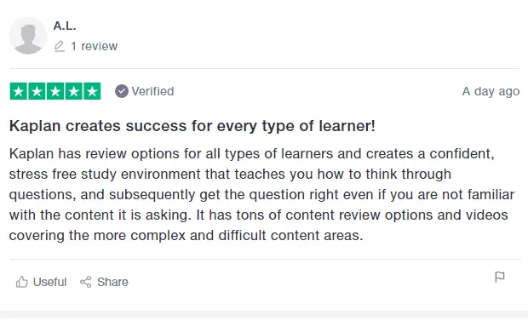
Task: Click the Verified checkmark badge icon
Action: point(122,91)
